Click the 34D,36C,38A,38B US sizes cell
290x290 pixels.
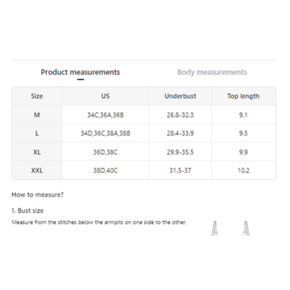tap(105, 133)
